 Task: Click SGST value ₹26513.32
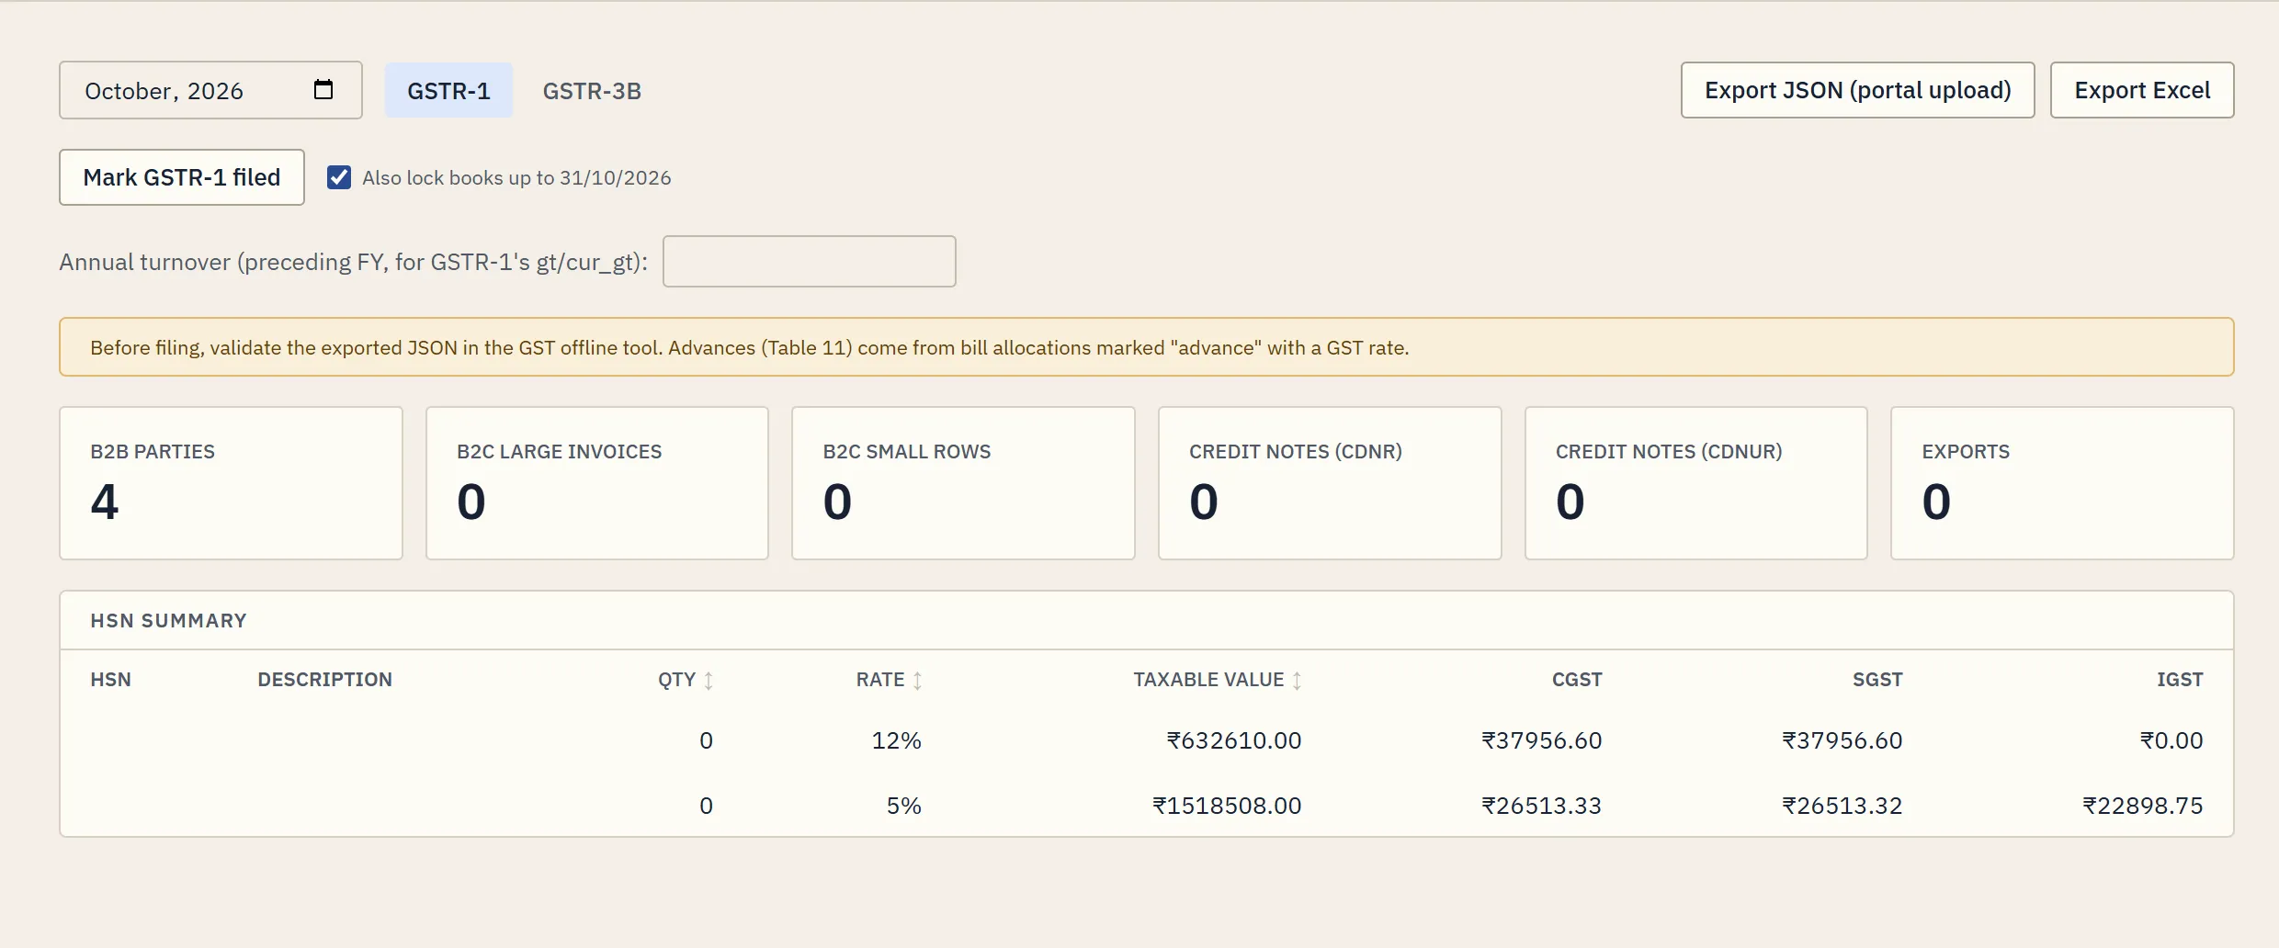coord(1842,806)
